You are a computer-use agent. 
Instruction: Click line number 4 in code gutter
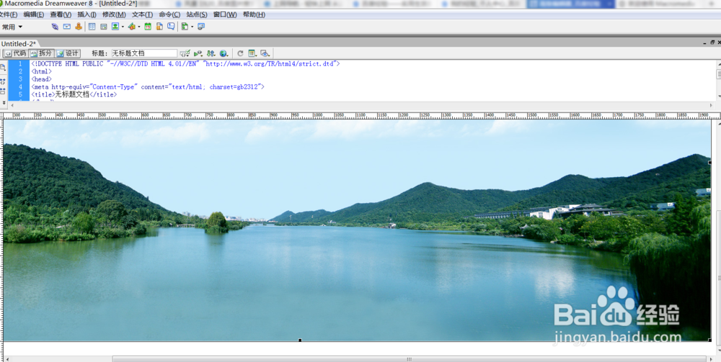click(x=20, y=86)
